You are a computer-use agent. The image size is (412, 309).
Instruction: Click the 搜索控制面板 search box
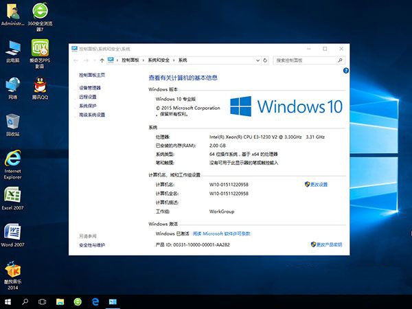[x=304, y=60]
